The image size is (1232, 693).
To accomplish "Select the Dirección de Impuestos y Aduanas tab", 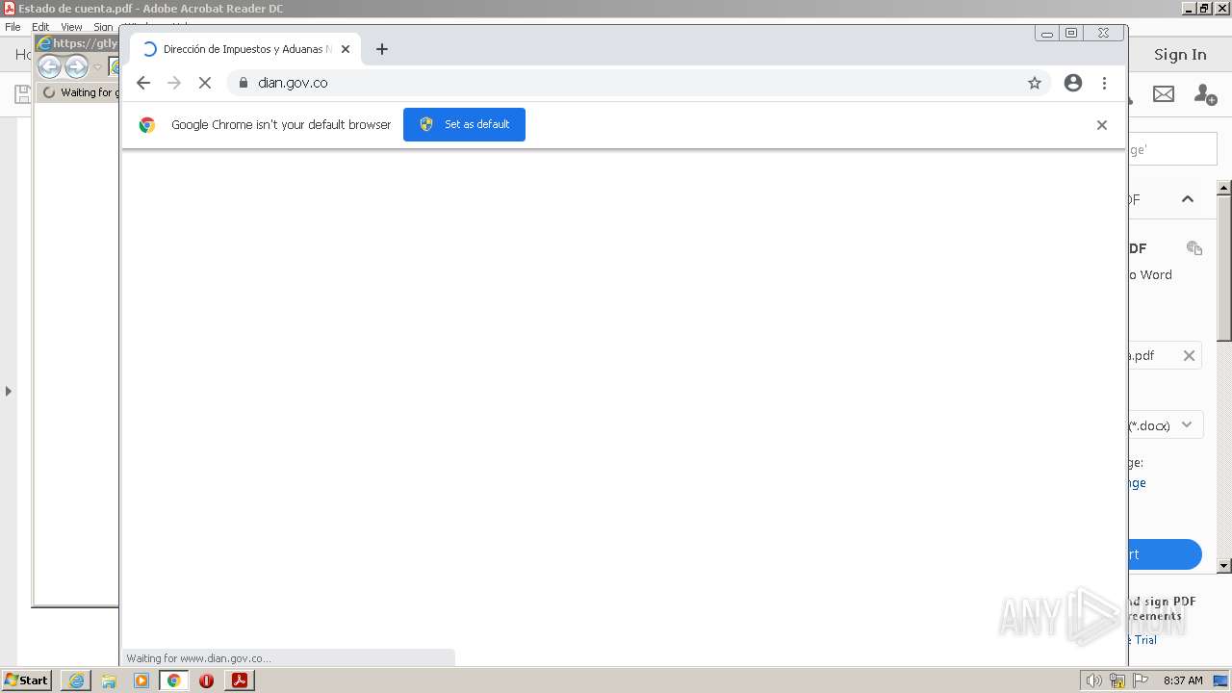I will click(x=246, y=49).
